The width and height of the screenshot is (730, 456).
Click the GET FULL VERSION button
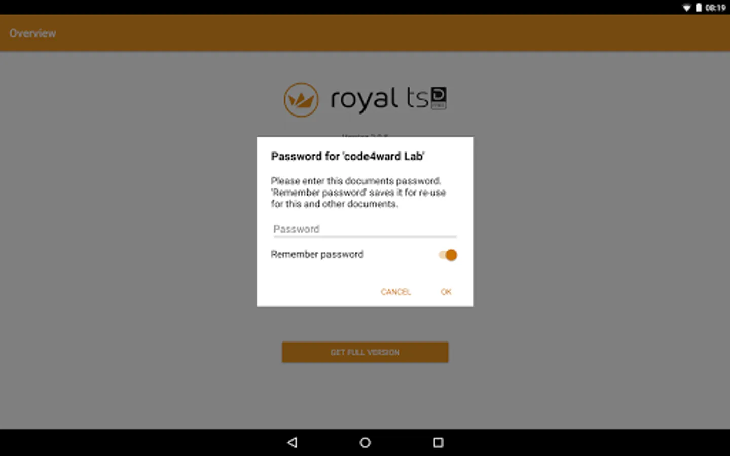[x=365, y=352]
